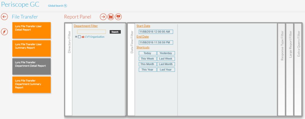Click the schedule report icon beside save
Viewport: 305px width, 119px height.
[x=118, y=17]
